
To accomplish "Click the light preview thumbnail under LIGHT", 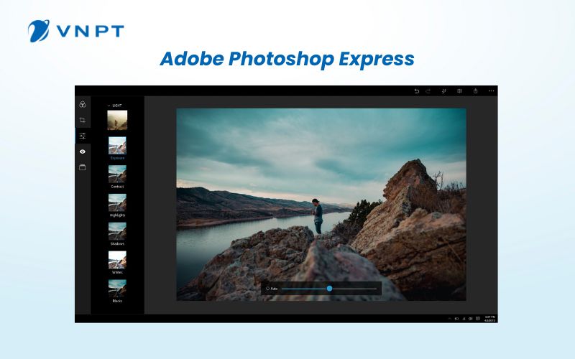I will 117,120.
